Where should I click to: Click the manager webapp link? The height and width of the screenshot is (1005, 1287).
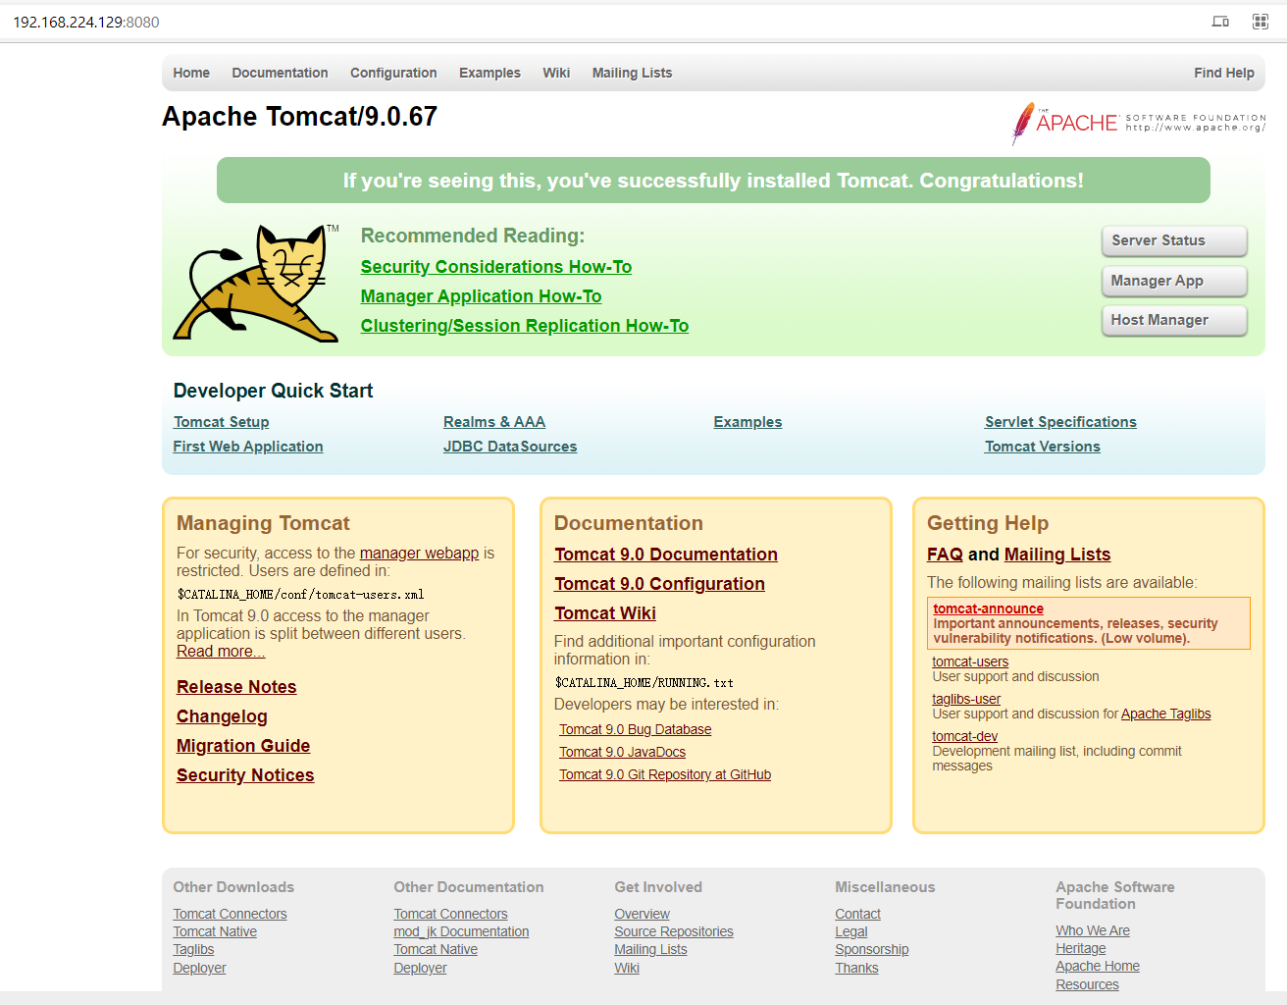(x=420, y=554)
